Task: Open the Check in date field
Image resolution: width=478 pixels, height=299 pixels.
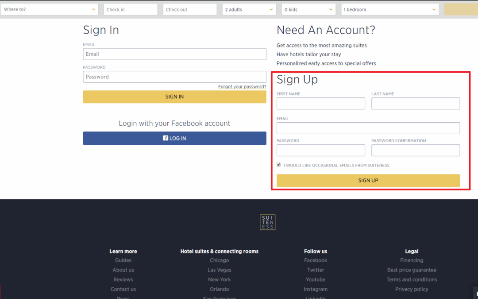Action: [131, 9]
